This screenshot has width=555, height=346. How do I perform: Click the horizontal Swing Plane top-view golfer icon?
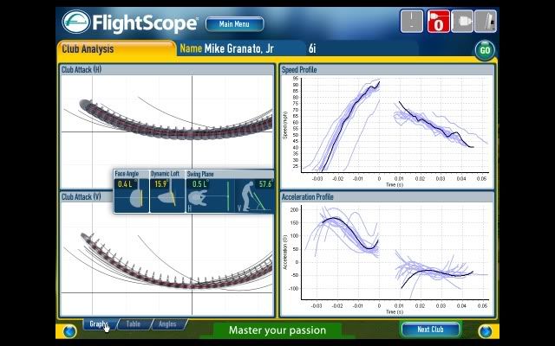tap(198, 198)
